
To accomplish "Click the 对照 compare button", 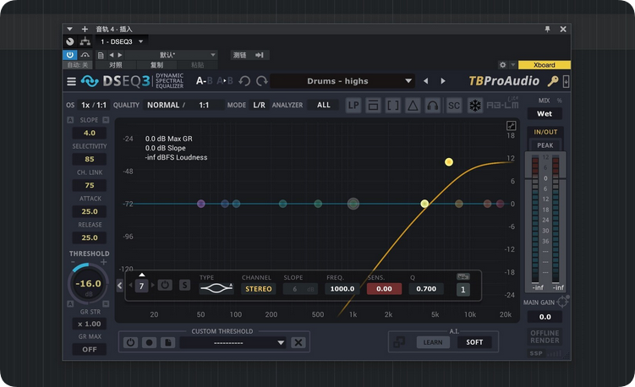I will 116,65.
